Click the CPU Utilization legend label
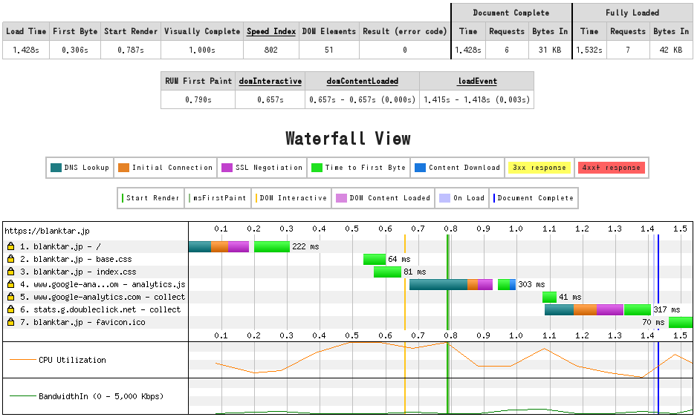The image size is (700, 417). (x=72, y=360)
